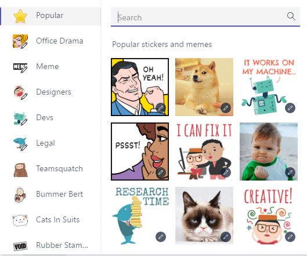Edit the Grumpy Cat meme caption
This screenshot has height=256, width=307.
click(226, 237)
